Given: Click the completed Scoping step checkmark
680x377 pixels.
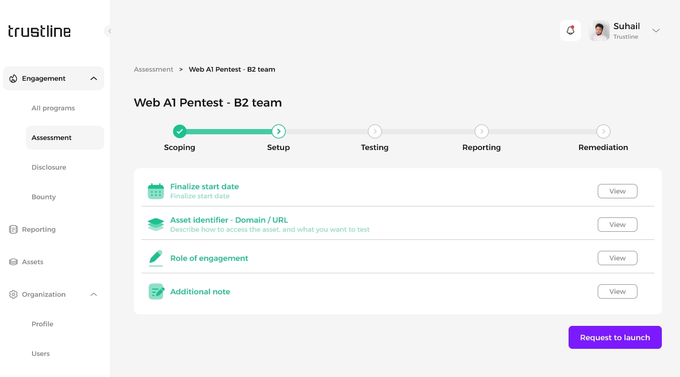Looking at the screenshot, I should [x=179, y=131].
